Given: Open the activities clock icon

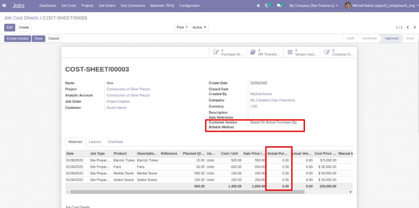Looking at the screenshot, I should [x=267, y=6].
